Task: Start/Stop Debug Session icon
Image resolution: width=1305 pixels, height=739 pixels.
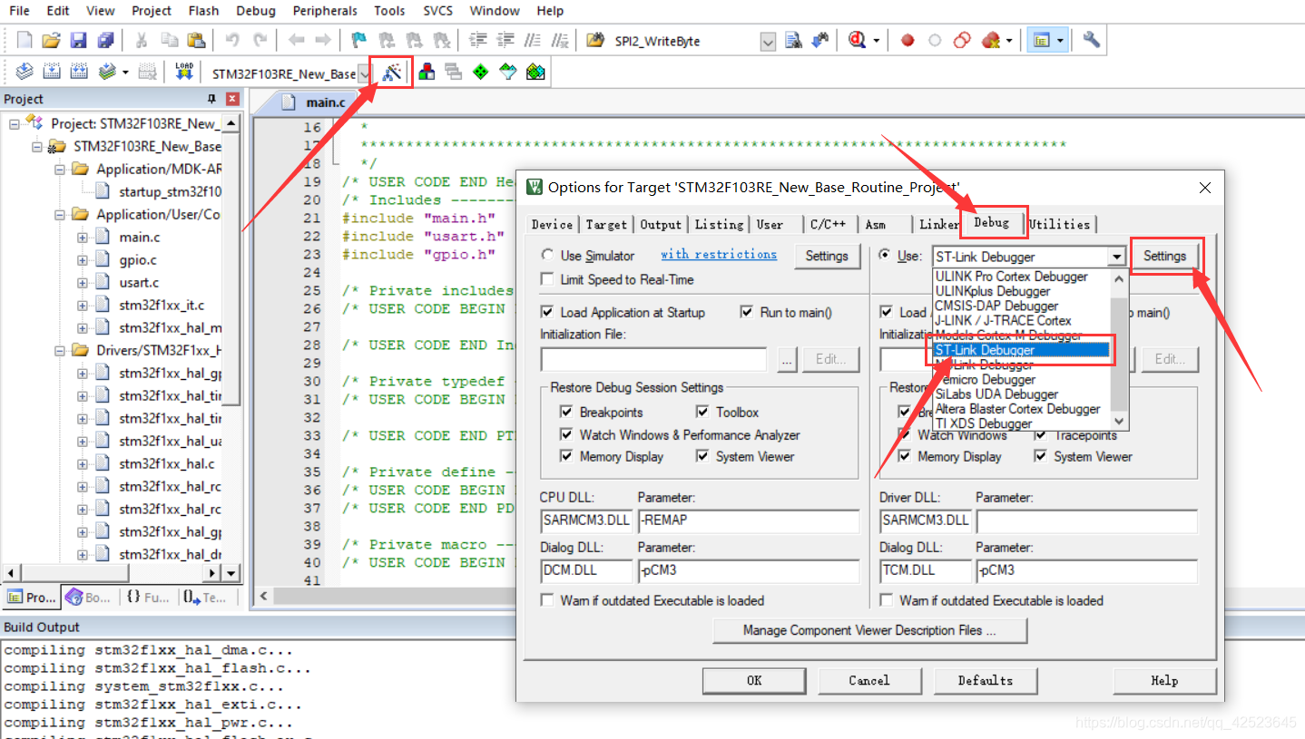Action: pos(858,40)
